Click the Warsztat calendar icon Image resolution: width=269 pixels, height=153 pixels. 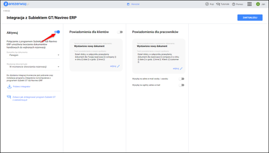tap(128, 4)
